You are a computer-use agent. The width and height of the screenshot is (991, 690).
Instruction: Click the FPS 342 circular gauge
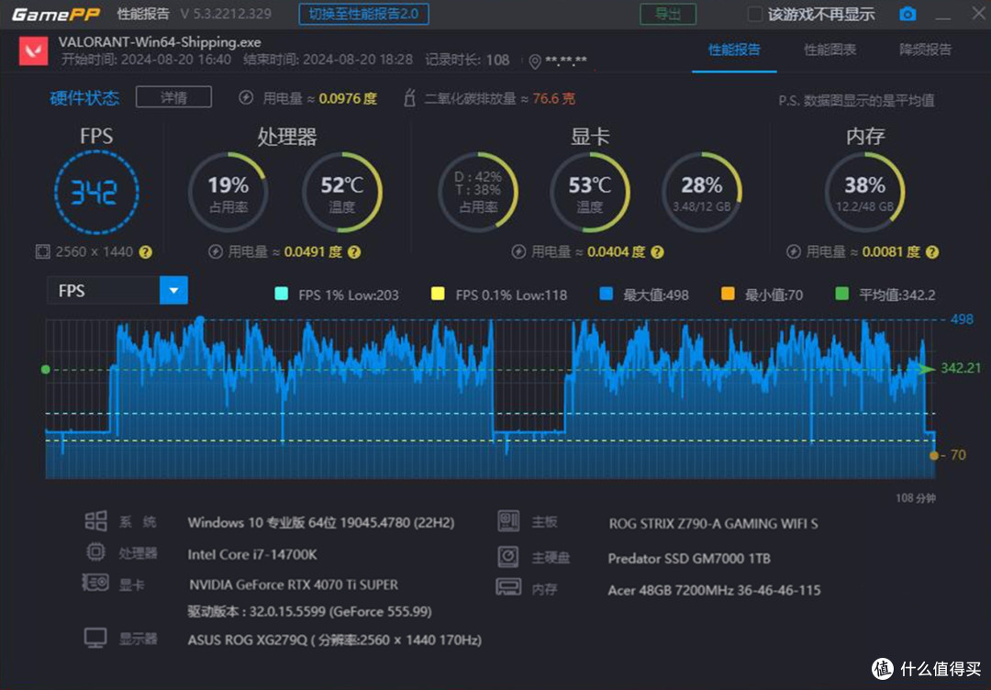(x=96, y=192)
